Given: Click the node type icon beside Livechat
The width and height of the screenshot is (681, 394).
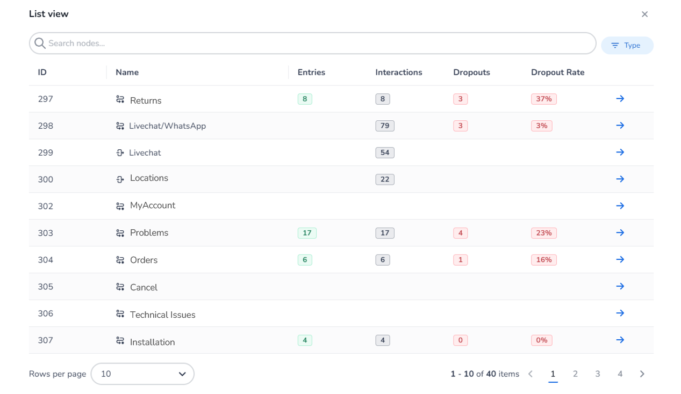Looking at the screenshot, I should point(120,153).
